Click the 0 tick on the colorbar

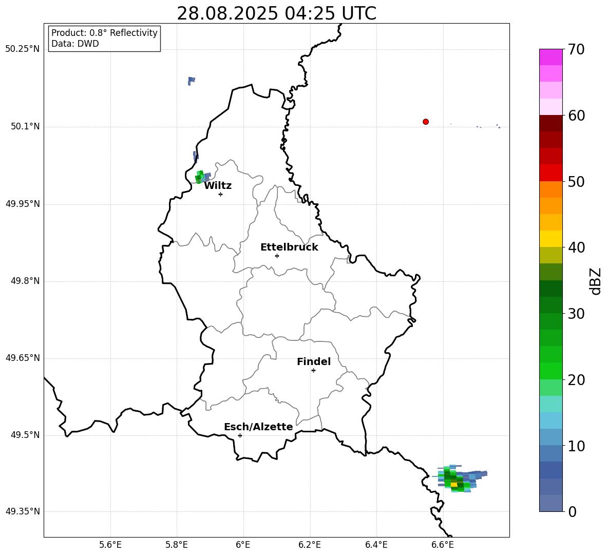tap(573, 511)
